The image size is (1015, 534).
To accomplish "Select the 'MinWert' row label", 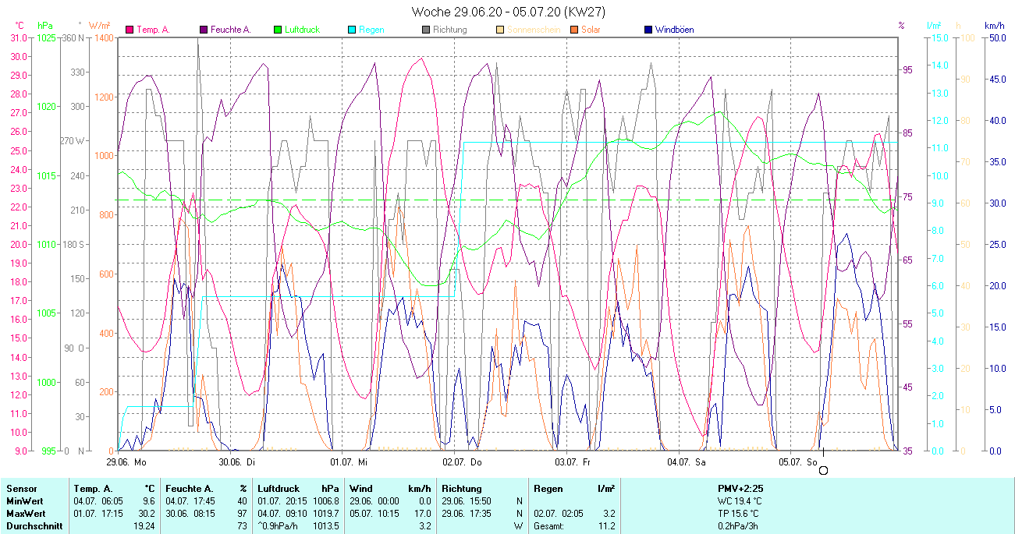I will coord(24,500).
